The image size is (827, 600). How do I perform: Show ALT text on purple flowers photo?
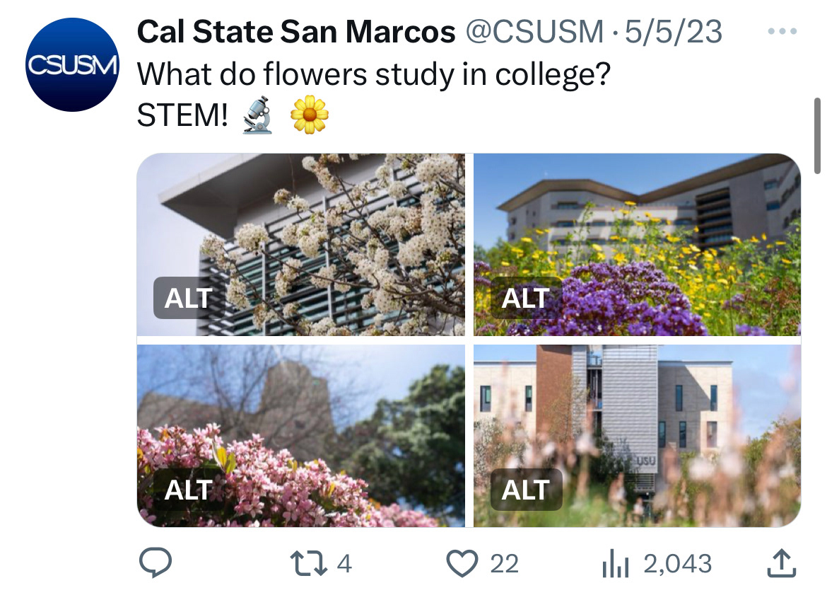click(525, 298)
